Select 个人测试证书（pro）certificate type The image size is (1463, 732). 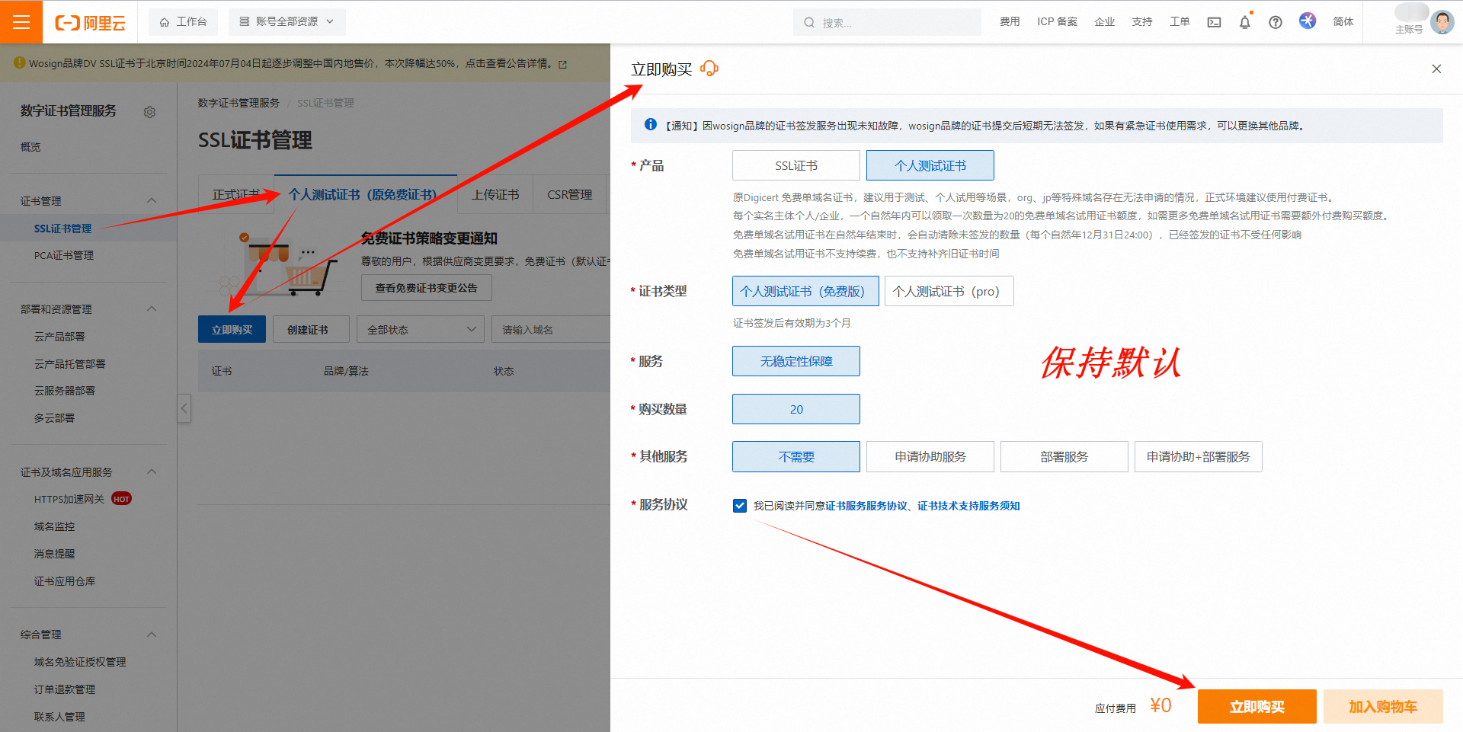pyautogui.click(x=948, y=291)
